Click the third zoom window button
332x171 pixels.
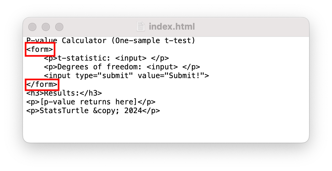pyautogui.click(x=59, y=27)
